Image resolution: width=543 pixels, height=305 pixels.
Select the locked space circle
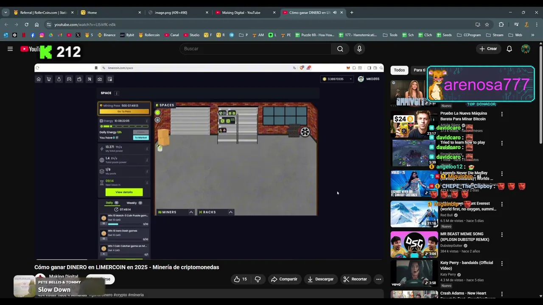(x=157, y=120)
